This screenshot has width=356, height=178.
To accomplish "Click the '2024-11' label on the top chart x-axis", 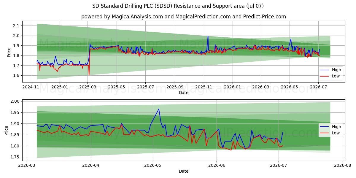I will point(31,88).
